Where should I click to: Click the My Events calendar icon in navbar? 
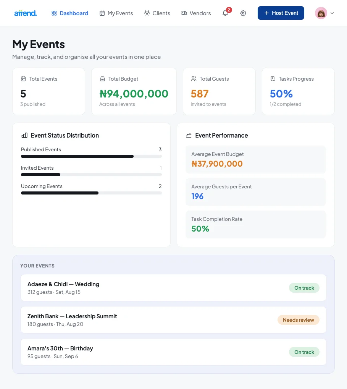coord(102,13)
